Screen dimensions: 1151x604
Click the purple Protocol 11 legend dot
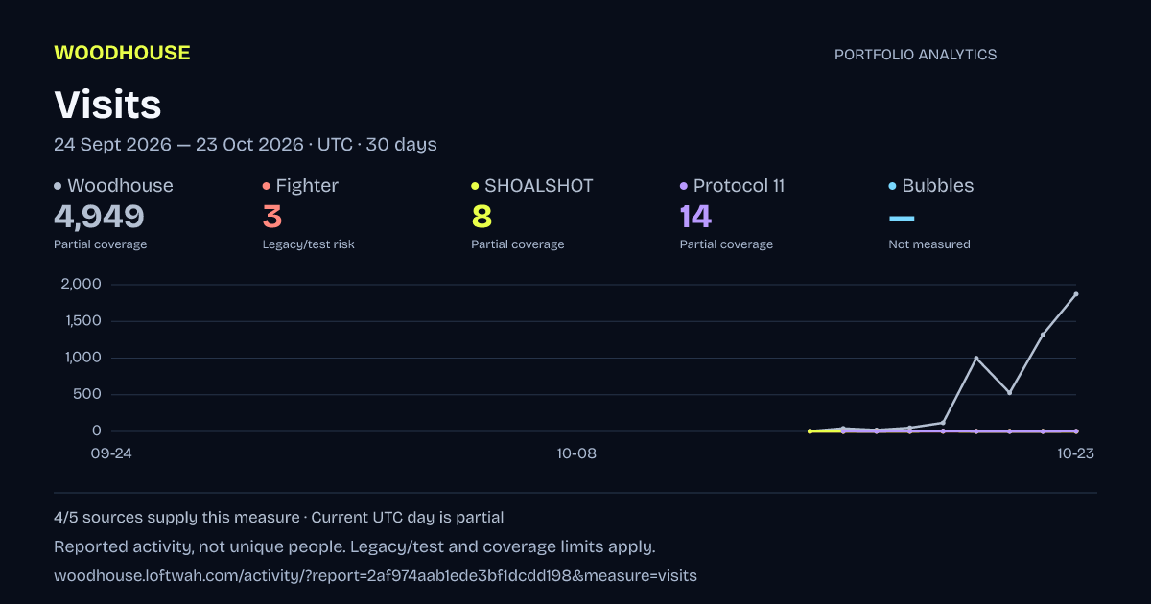click(x=684, y=186)
